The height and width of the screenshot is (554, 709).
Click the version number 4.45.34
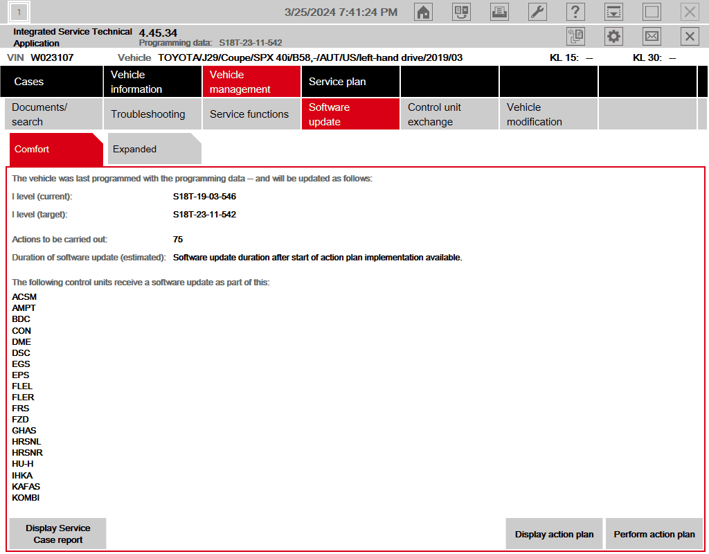tap(158, 33)
